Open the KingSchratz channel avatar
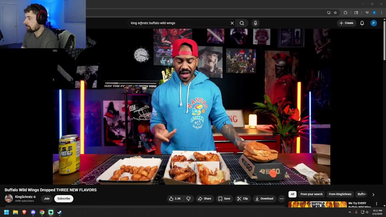 9,198
